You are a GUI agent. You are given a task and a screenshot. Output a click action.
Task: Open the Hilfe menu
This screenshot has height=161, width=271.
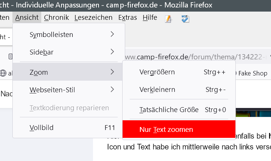click(150, 18)
